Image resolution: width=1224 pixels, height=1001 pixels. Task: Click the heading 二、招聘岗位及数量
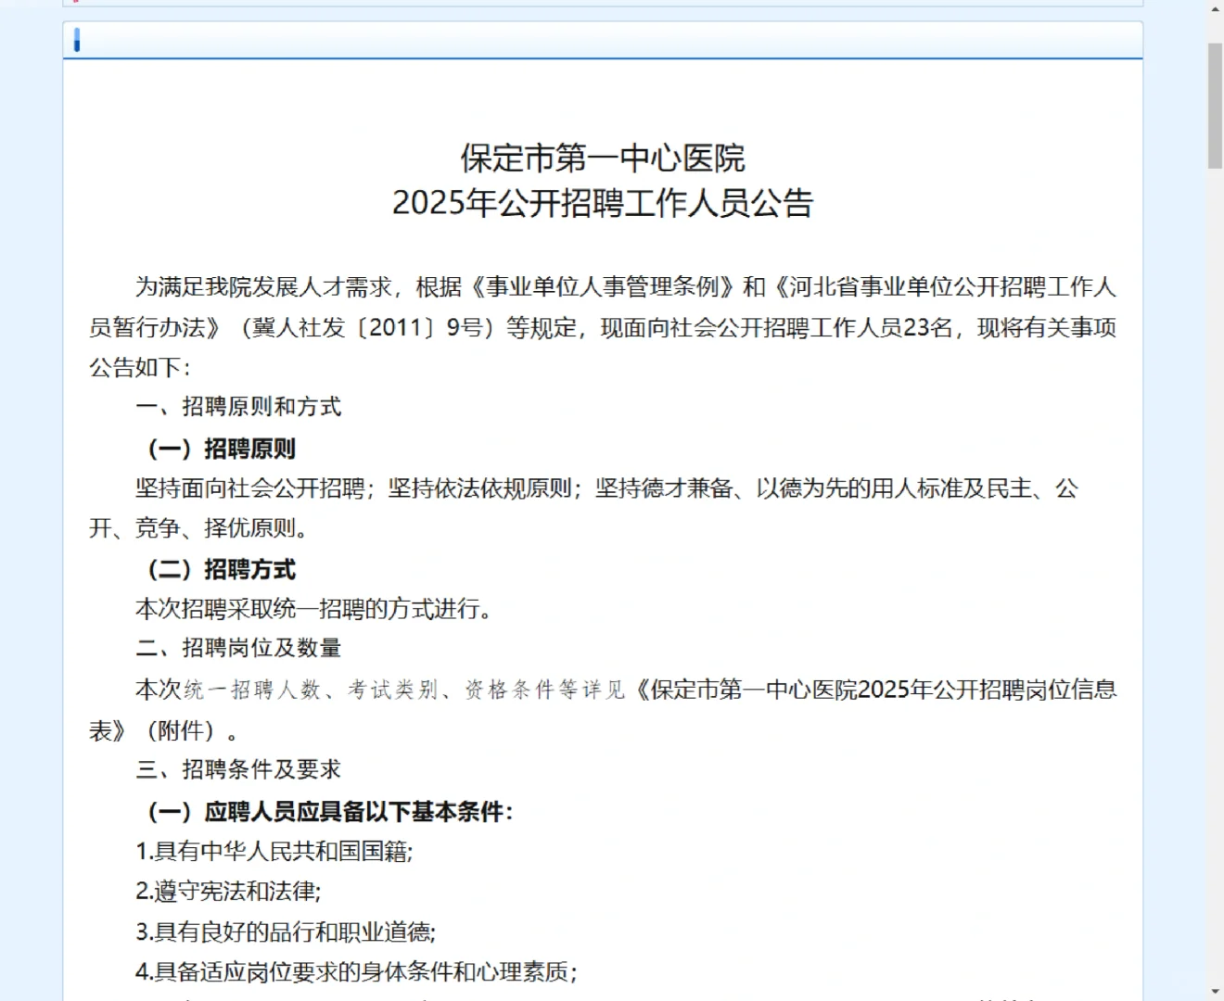(238, 648)
